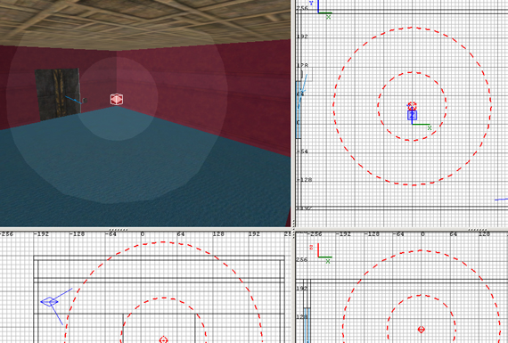Select the red cube entity in 3D view
The width and height of the screenshot is (508, 343).
pos(117,100)
